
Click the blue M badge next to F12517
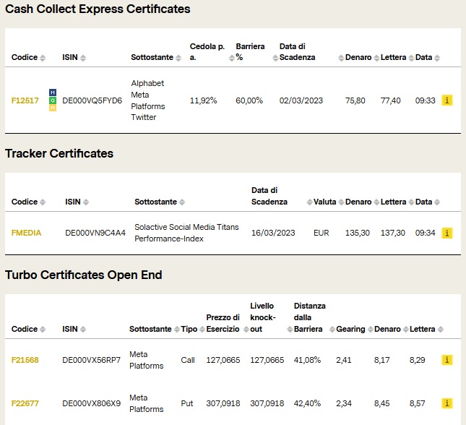tap(53, 93)
